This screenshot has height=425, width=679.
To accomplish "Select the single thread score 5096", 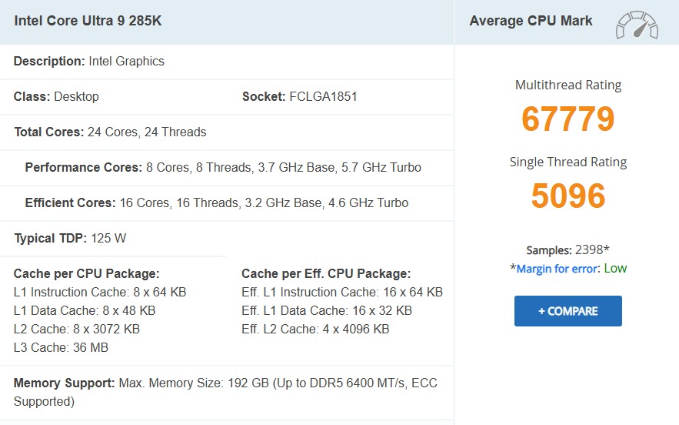I will tap(567, 196).
